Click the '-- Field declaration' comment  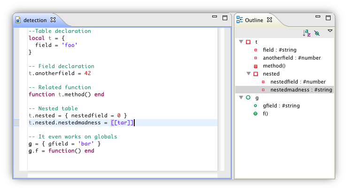tap(62, 66)
